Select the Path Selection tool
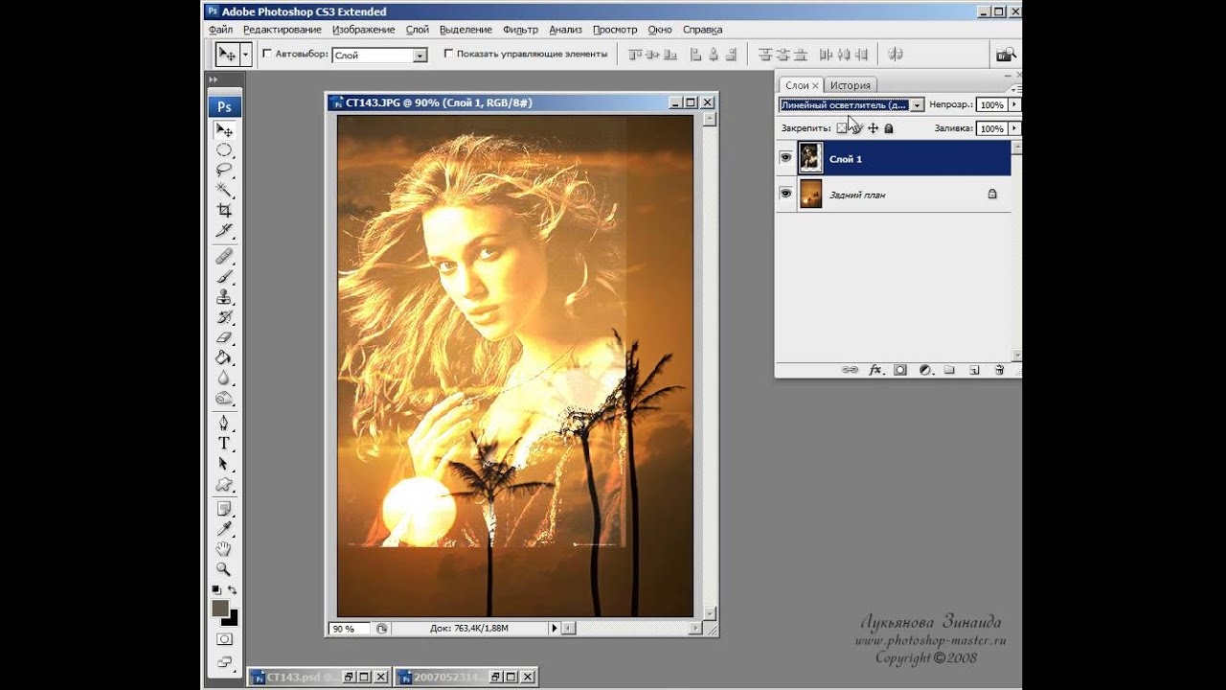 click(224, 463)
